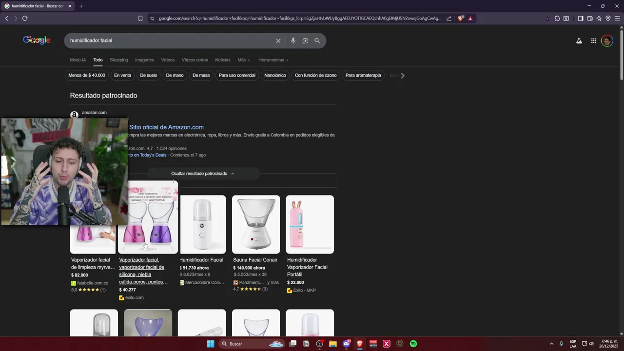Open Brave Rewards triangle icon
The image size is (624, 351).
pyautogui.click(x=470, y=19)
